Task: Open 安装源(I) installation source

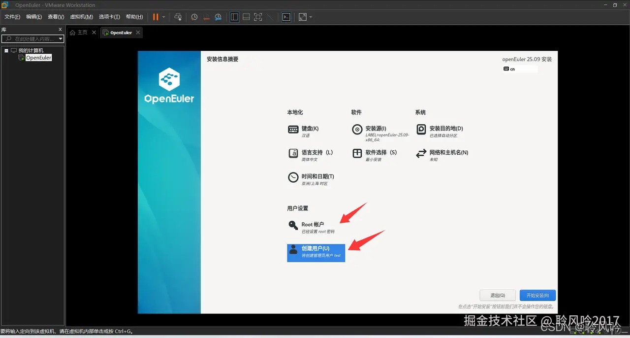Action: [381, 134]
